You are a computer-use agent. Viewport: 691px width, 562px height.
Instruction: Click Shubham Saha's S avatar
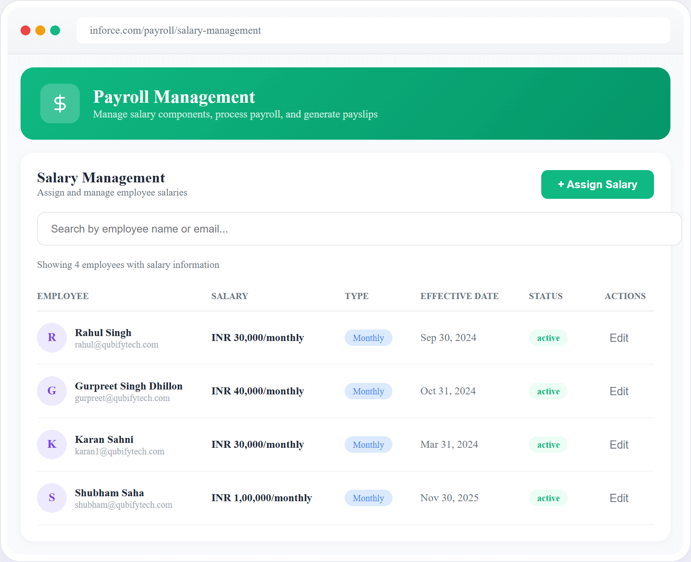pyautogui.click(x=52, y=498)
